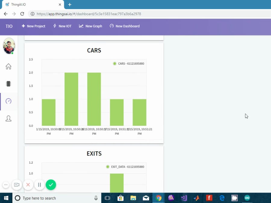This screenshot has width=271, height=203.
Task: Toggle CARS - 61121695880 legend entry
Action: click(x=129, y=63)
